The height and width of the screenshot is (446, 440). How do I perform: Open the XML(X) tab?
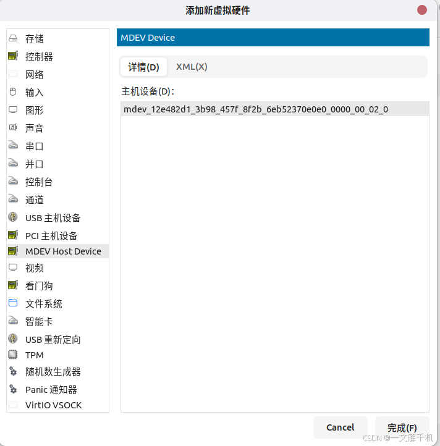[192, 67]
